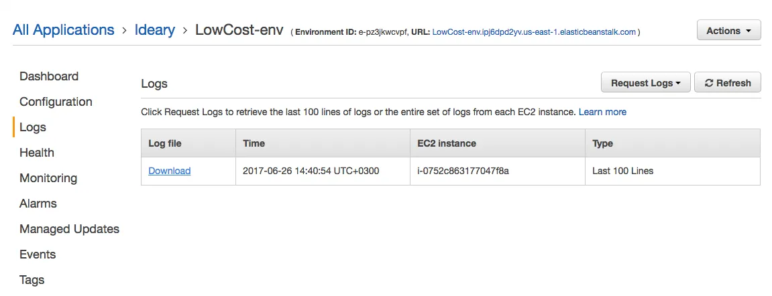
Task: Click the EC2 instance column header
Action: [x=447, y=143]
